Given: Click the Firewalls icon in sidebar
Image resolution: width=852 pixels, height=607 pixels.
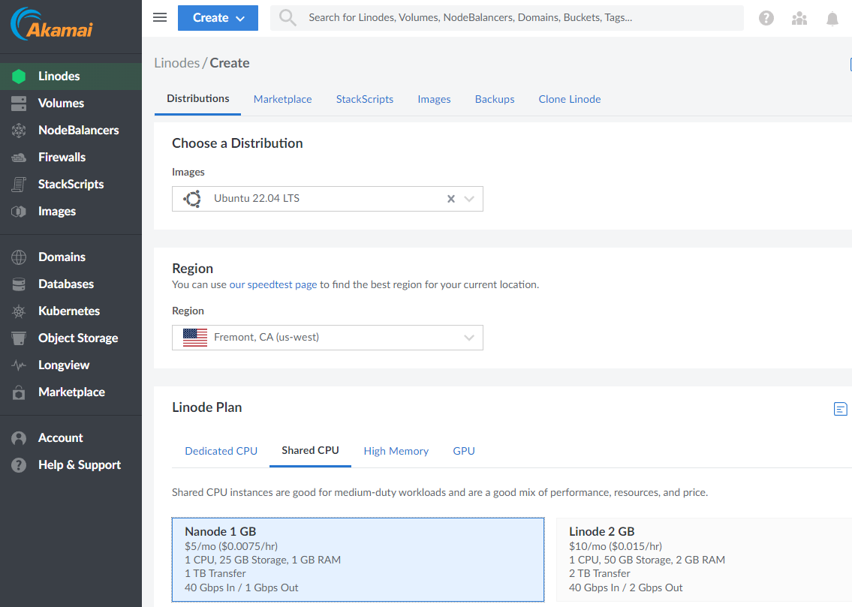Looking at the screenshot, I should pos(19,157).
